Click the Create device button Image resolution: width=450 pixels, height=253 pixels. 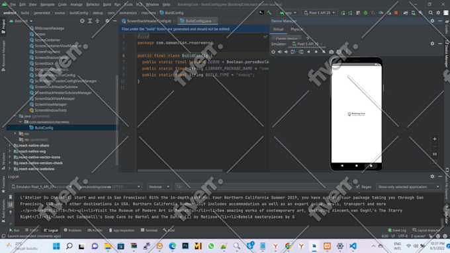click(287, 38)
